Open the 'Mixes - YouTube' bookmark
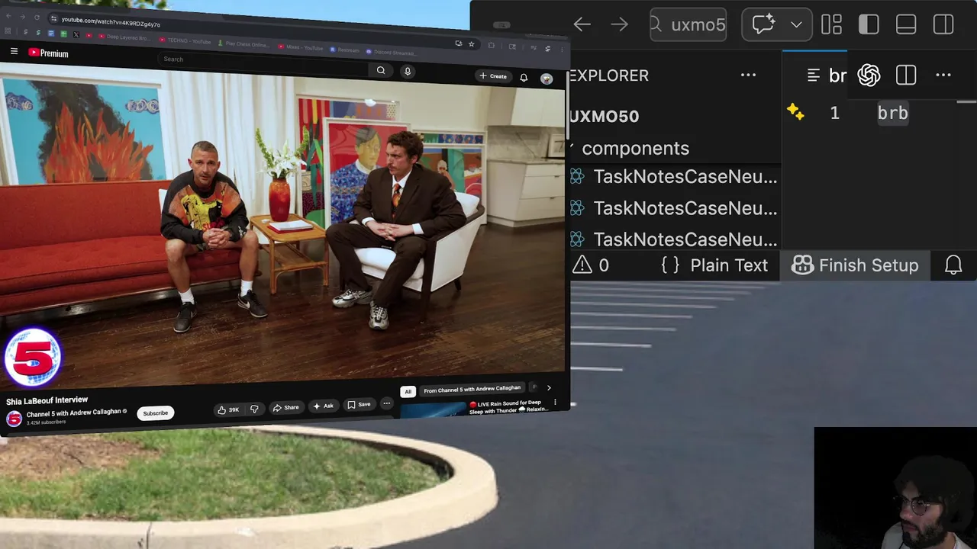977x549 pixels. coord(300,47)
